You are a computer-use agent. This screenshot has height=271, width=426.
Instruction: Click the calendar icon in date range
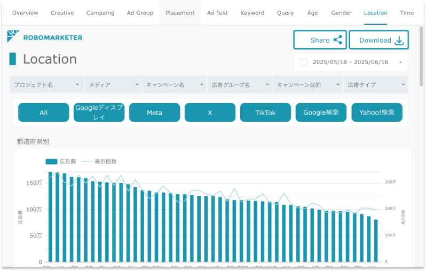coord(304,62)
